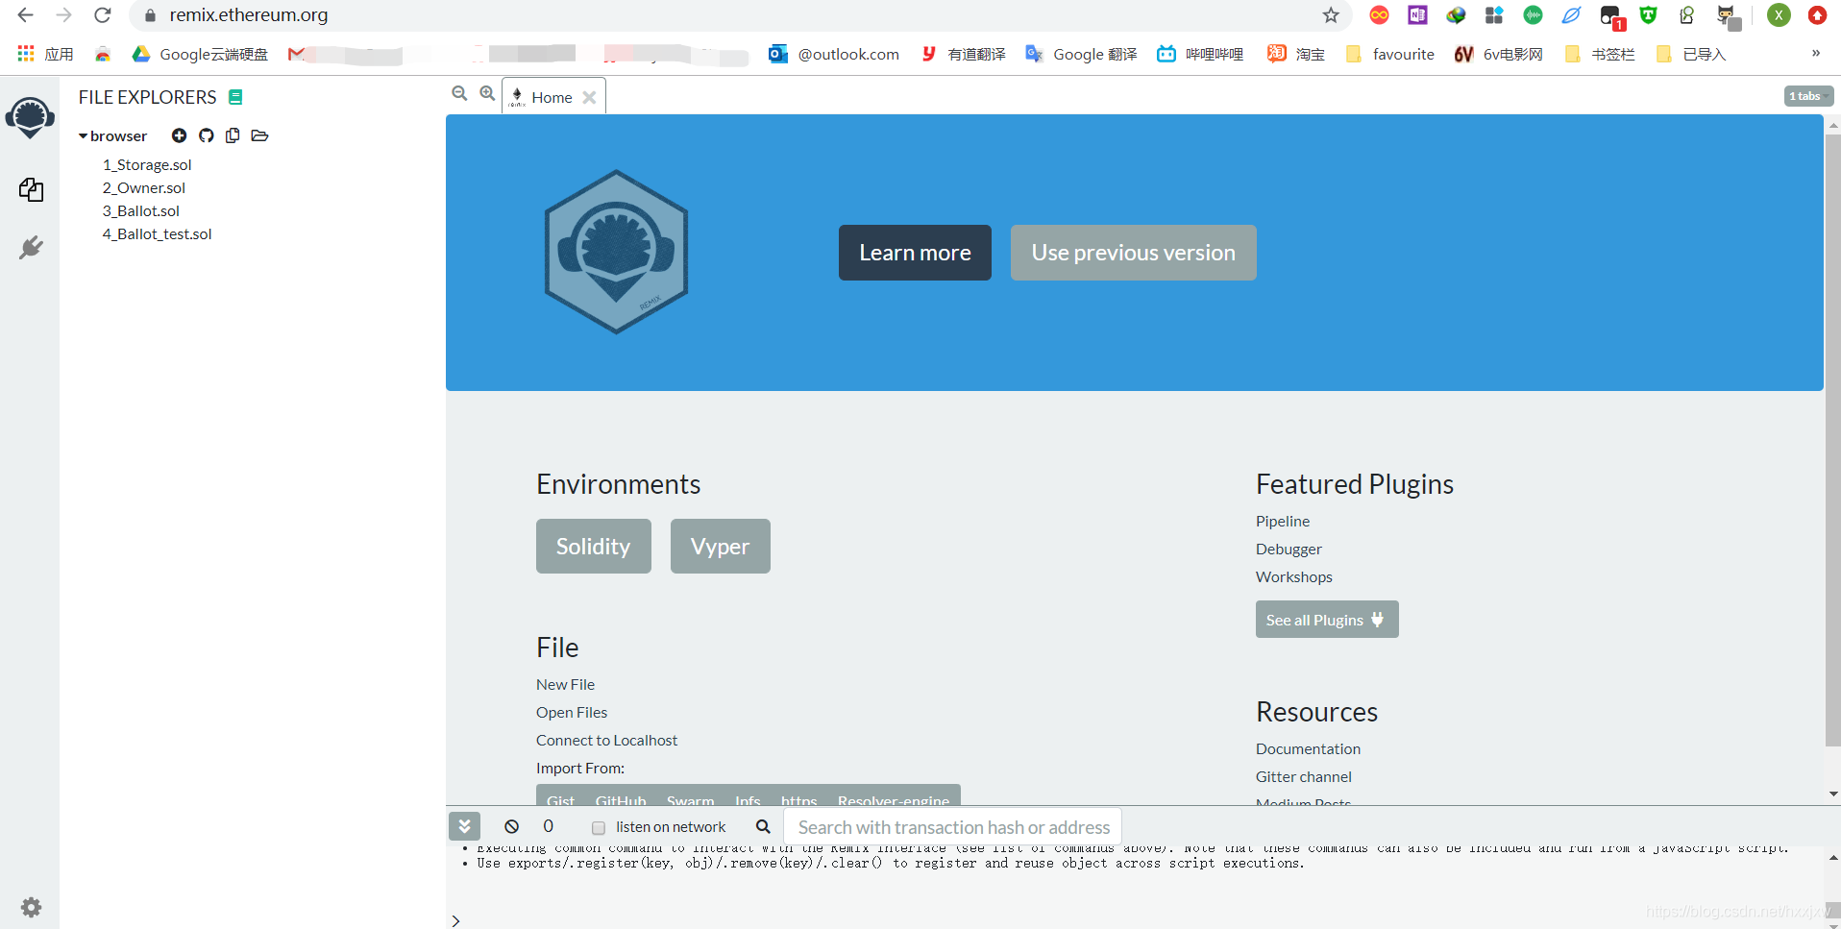Viewport: 1841px width, 929px height.
Task: Open the Documentation resource link
Action: point(1308,748)
